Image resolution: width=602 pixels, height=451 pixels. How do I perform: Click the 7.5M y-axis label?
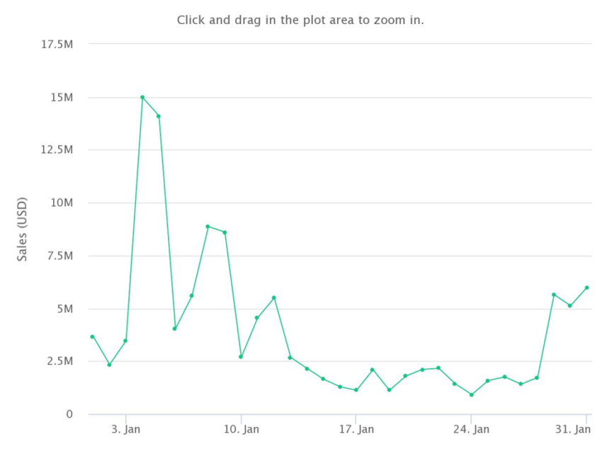[x=59, y=256]
